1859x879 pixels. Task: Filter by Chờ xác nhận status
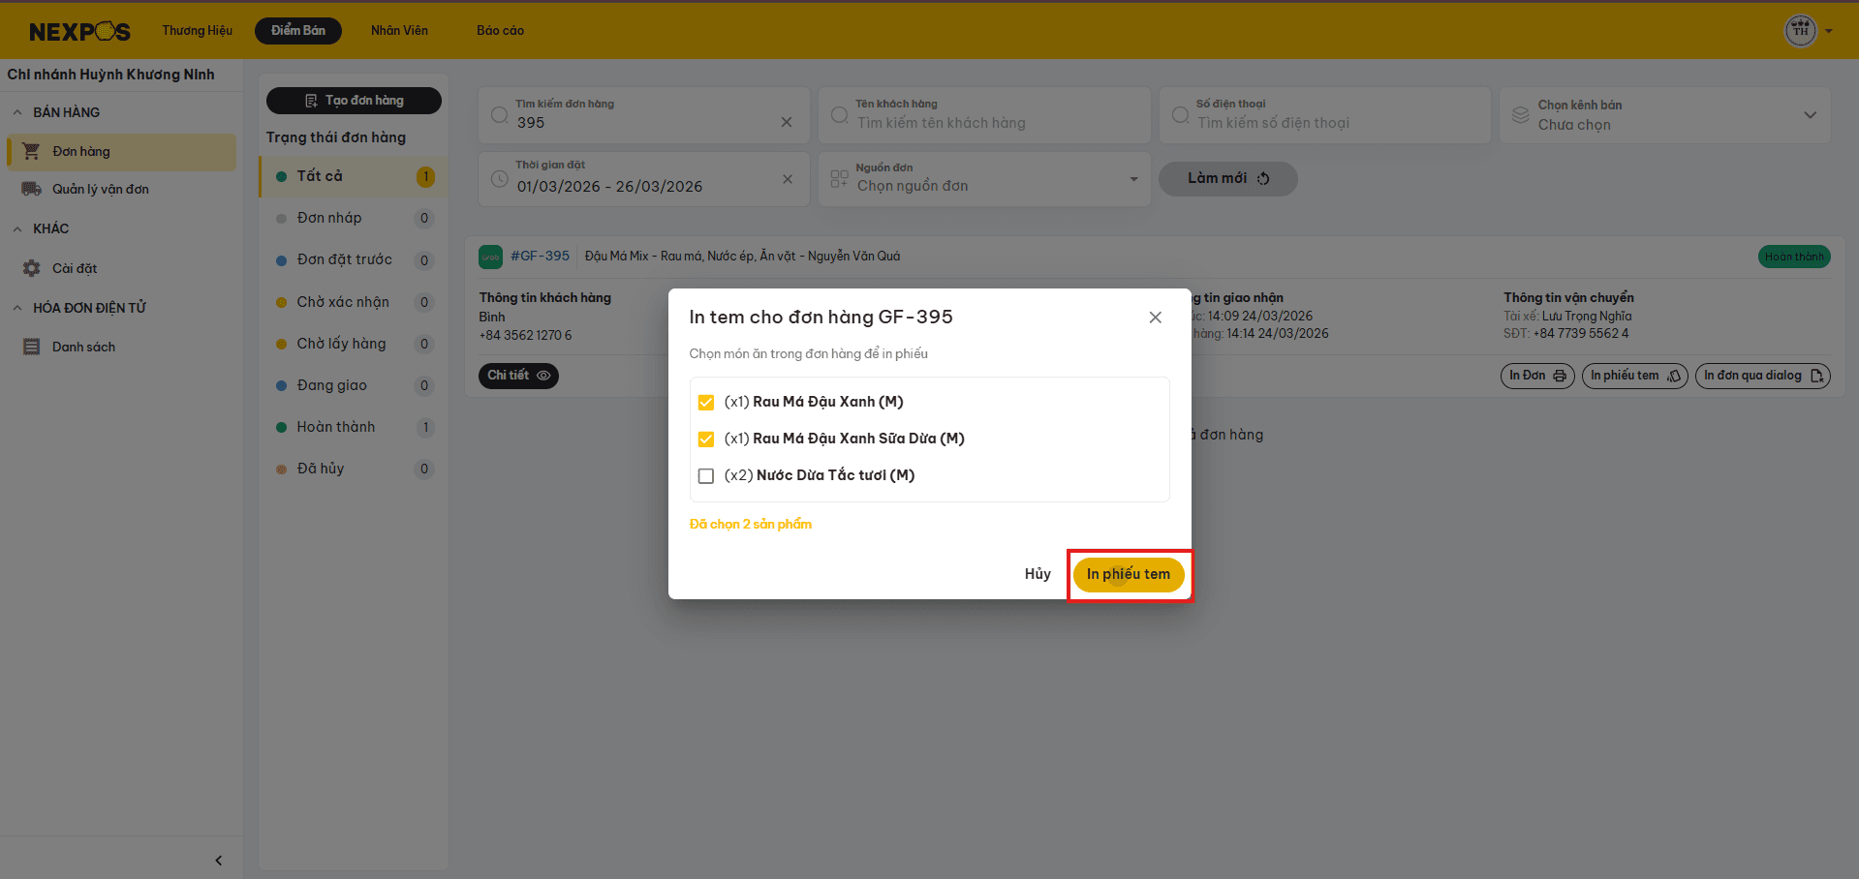[354, 302]
